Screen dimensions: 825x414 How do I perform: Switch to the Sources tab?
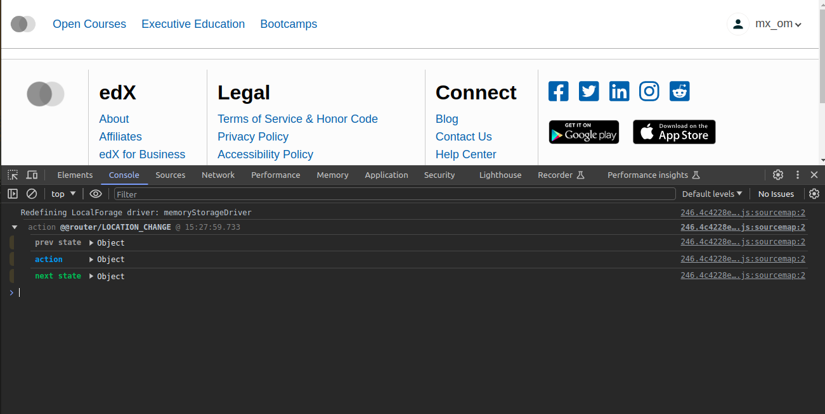(x=171, y=175)
